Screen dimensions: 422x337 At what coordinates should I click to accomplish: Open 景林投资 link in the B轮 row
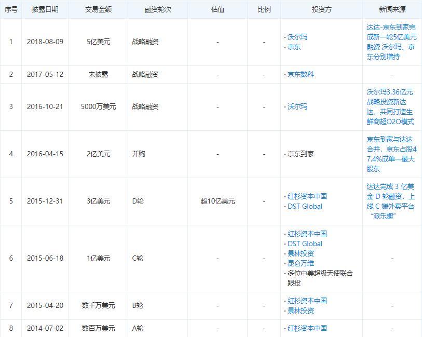pyautogui.click(x=301, y=311)
